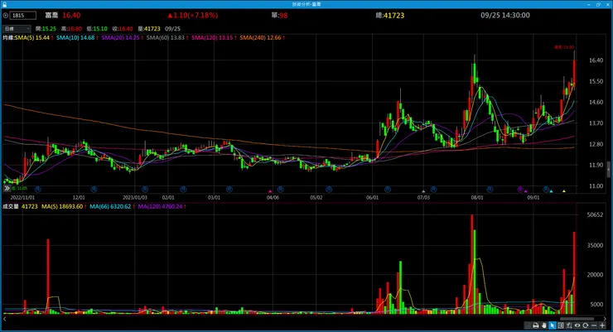This screenshot has height=332, width=613.
Task: Click the total volume 41723 in header
Action: pyautogui.click(x=393, y=16)
